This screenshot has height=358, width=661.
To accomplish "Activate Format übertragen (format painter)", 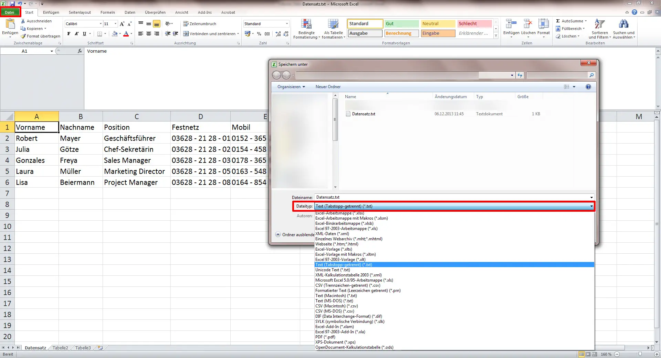I will [40, 36].
